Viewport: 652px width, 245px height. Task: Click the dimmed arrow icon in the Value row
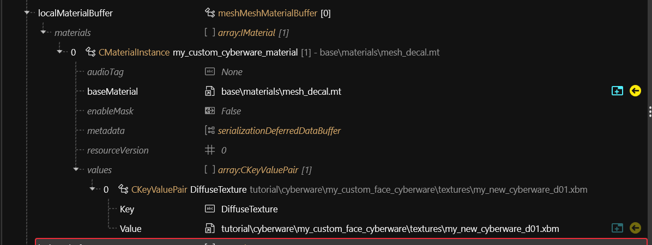point(635,229)
